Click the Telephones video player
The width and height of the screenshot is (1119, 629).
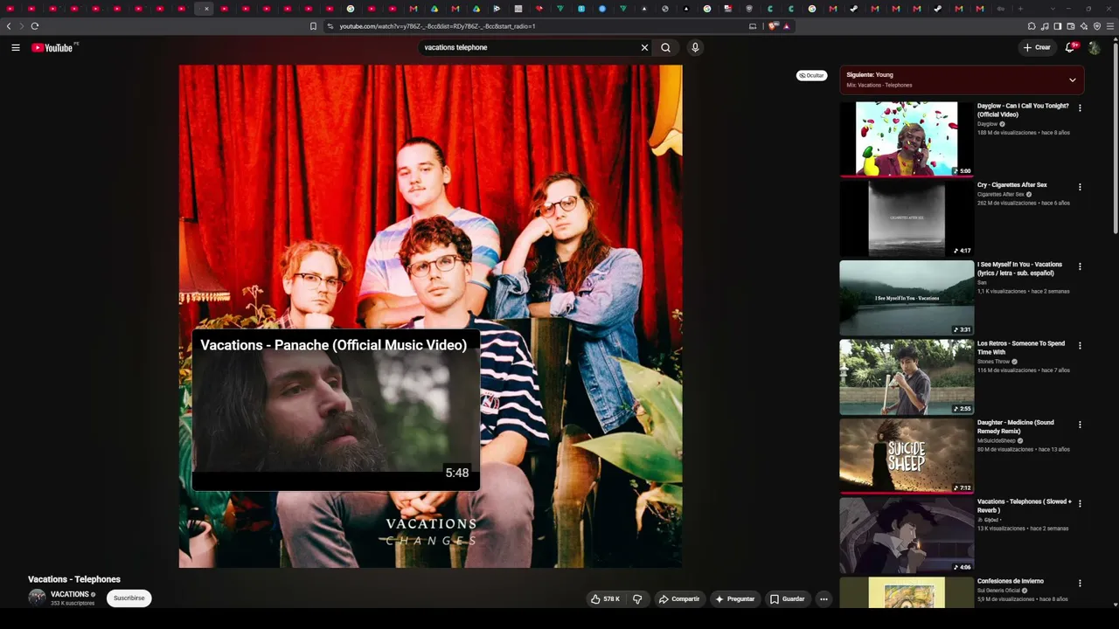(430, 316)
